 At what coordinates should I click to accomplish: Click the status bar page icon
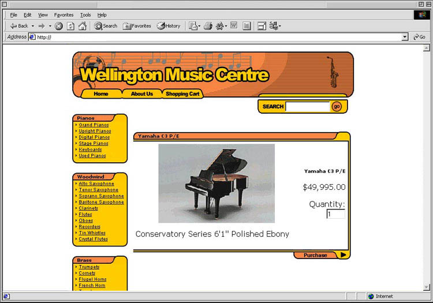click(x=6, y=296)
